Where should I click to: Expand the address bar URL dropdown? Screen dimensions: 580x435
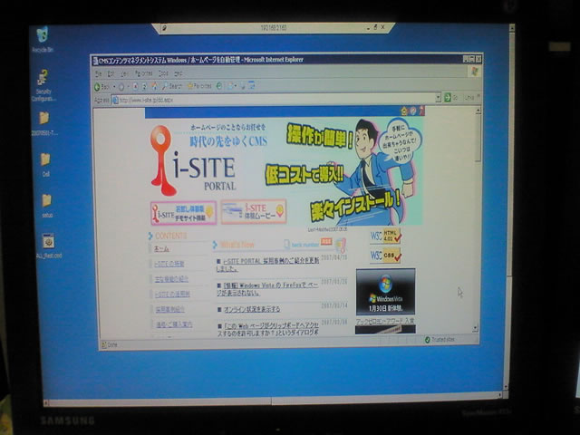point(439,97)
